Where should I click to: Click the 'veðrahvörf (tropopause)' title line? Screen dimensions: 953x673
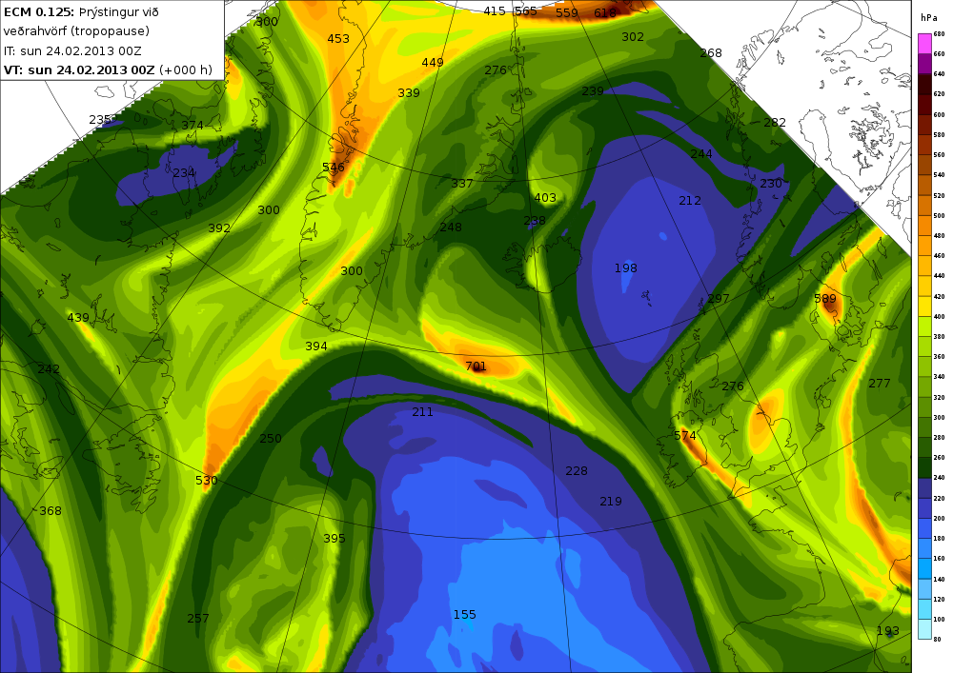[x=76, y=31]
